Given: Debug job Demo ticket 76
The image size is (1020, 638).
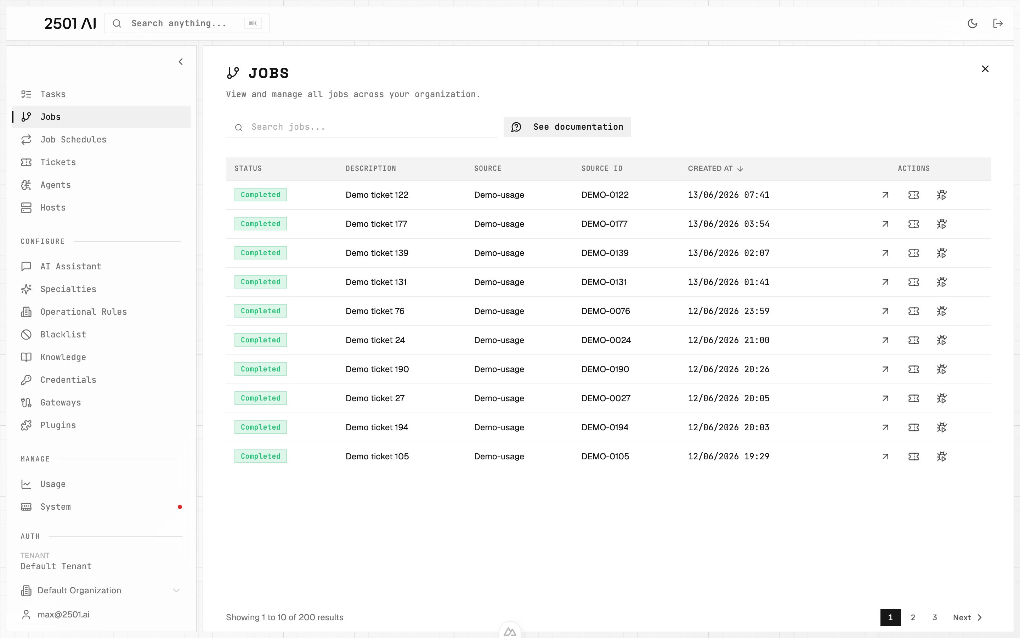Looking at the screenshot, I should [x=942, y=312].
